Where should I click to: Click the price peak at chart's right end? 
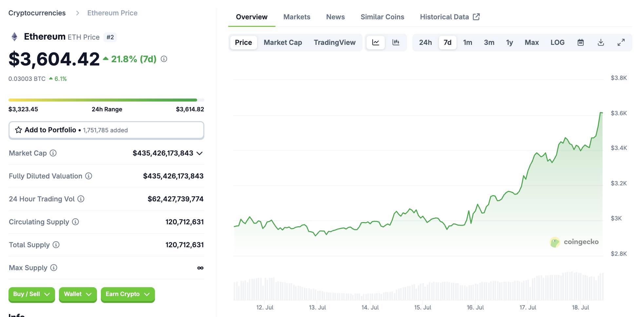pyautogui.click(x=601, y=113)
